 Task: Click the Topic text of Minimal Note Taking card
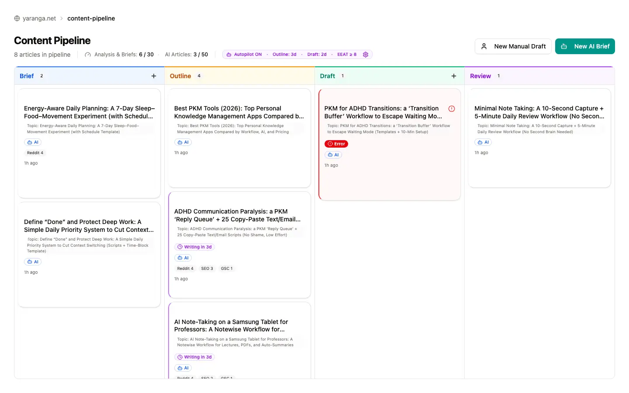(536, 129)
